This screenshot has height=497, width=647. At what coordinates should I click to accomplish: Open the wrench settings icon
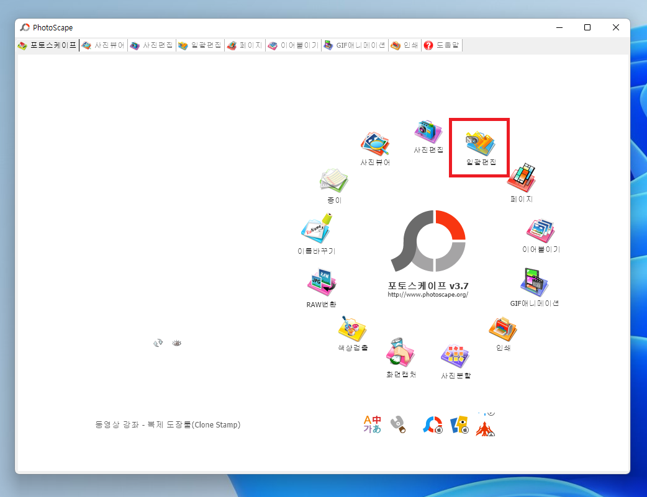click(x=398, y=424)
